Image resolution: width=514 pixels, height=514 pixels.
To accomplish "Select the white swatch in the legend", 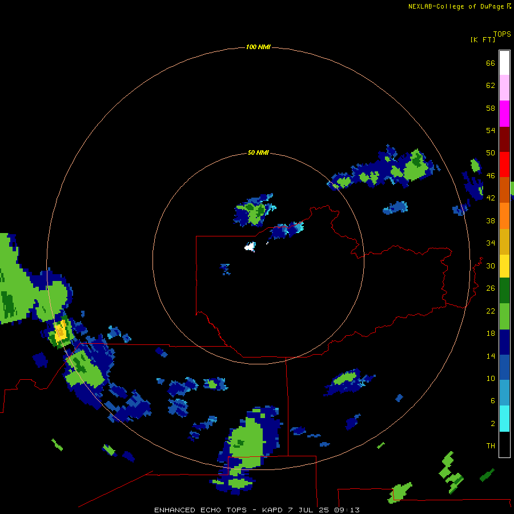I will pyautogui.click(x=504, y=63).
